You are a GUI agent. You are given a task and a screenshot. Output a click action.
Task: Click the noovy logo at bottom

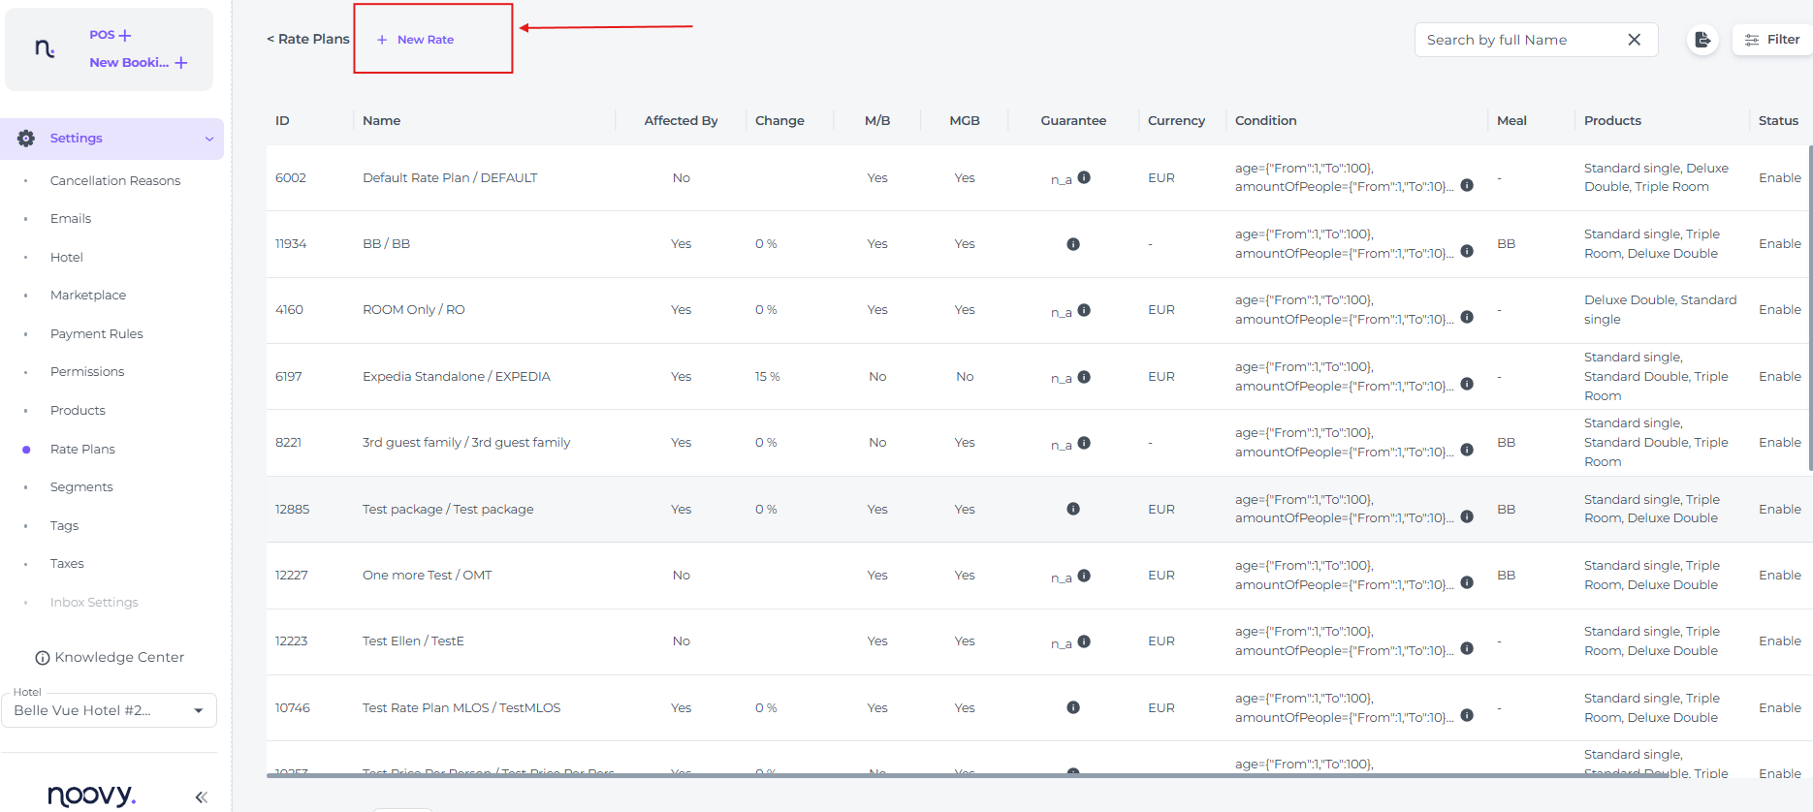tap(91, 796)
